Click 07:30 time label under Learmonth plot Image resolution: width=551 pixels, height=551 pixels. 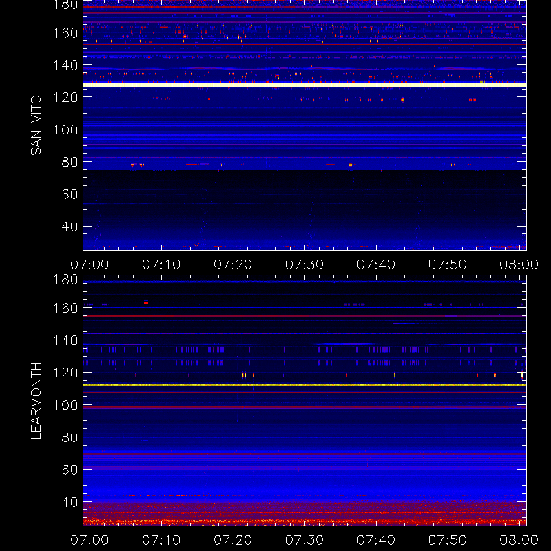pos(304,540)
